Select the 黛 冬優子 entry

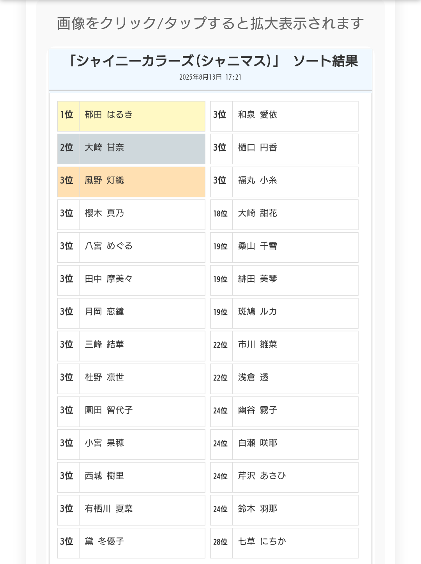tap(131, 543)
